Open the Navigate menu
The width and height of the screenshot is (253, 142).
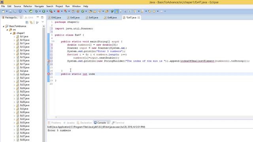click(39, 6)
